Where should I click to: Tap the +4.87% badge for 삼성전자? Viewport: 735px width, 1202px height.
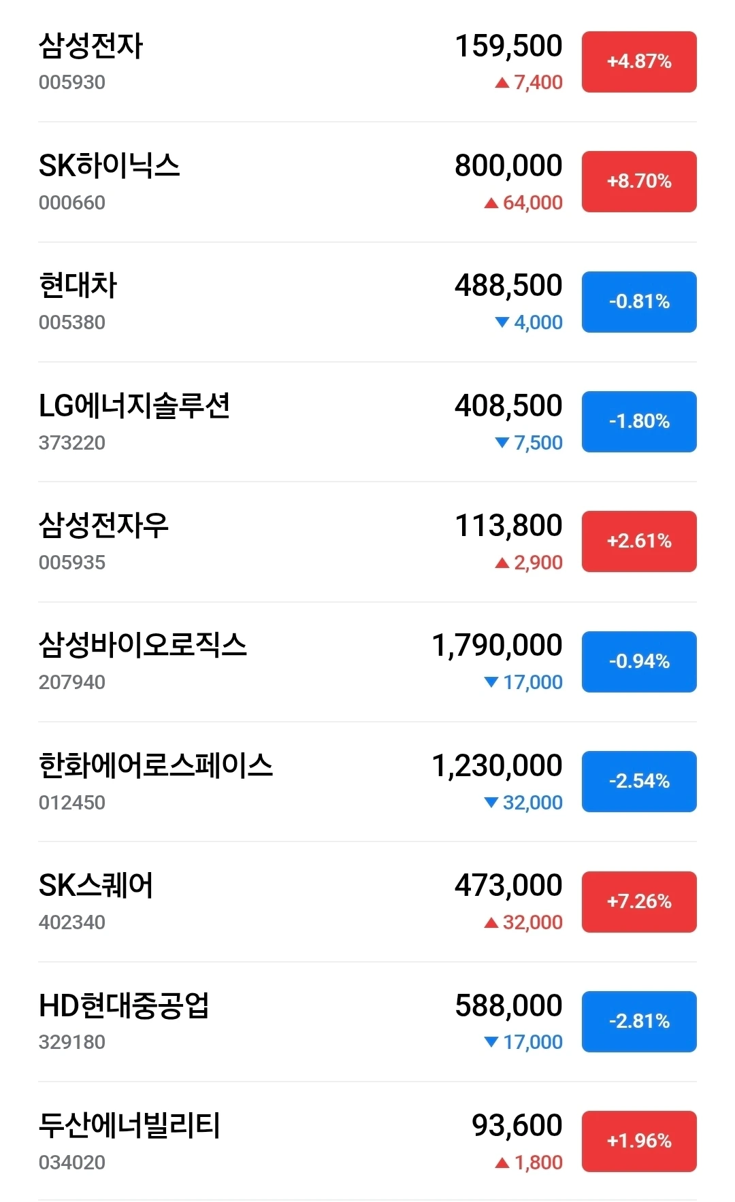click(x=638, y=62)
